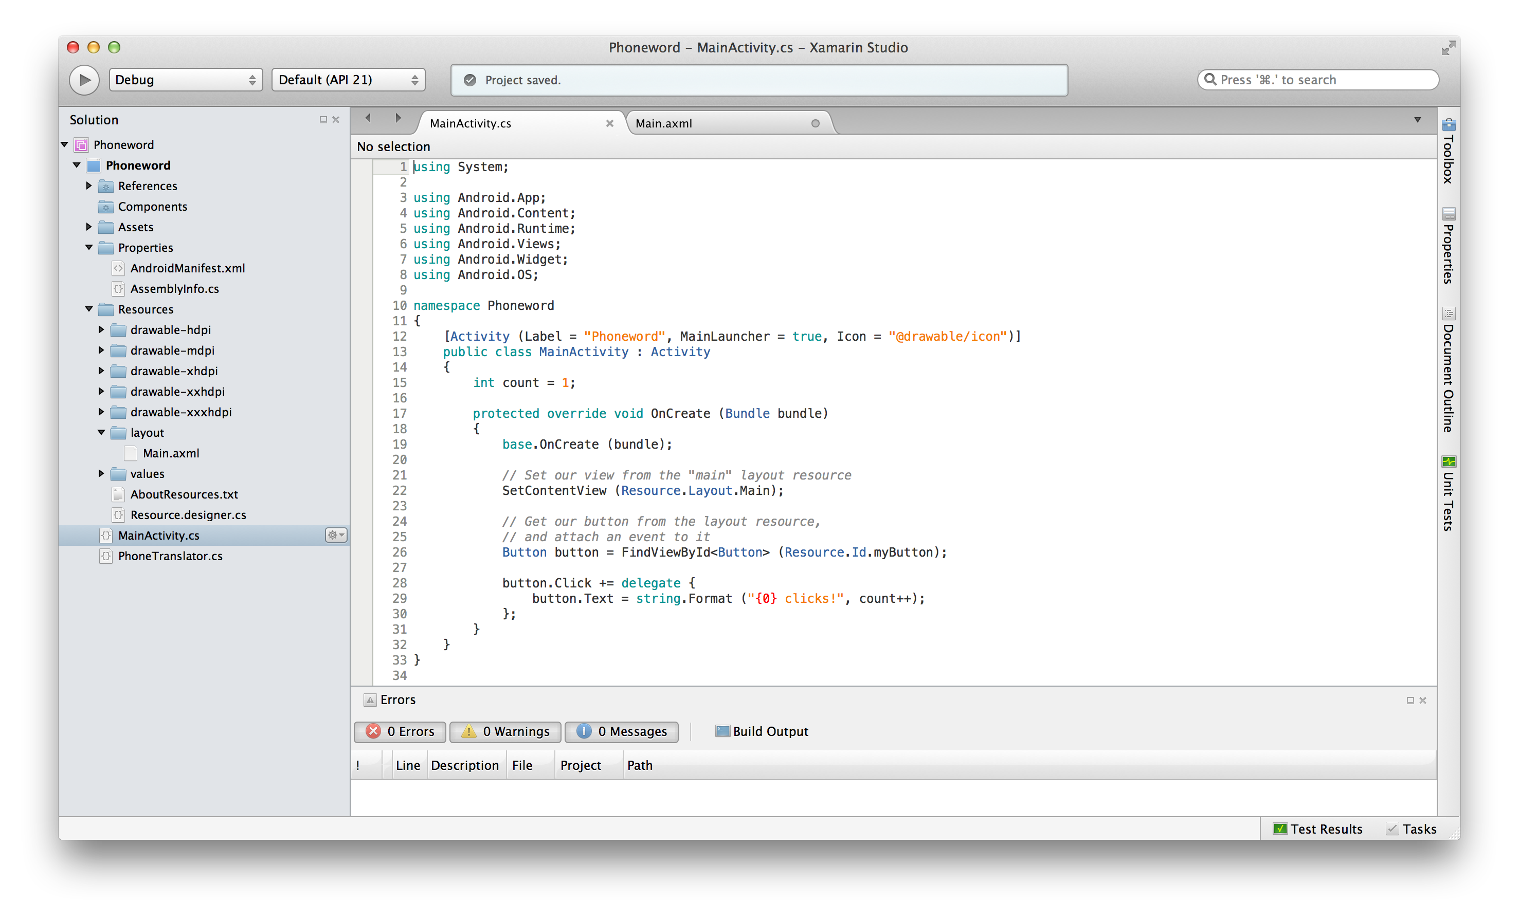Navigate back with the left arrow

[368, 118]
